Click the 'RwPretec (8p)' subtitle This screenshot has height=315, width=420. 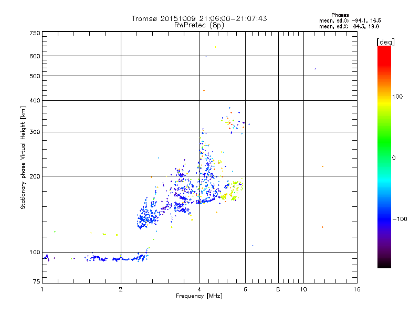[199, 25]
